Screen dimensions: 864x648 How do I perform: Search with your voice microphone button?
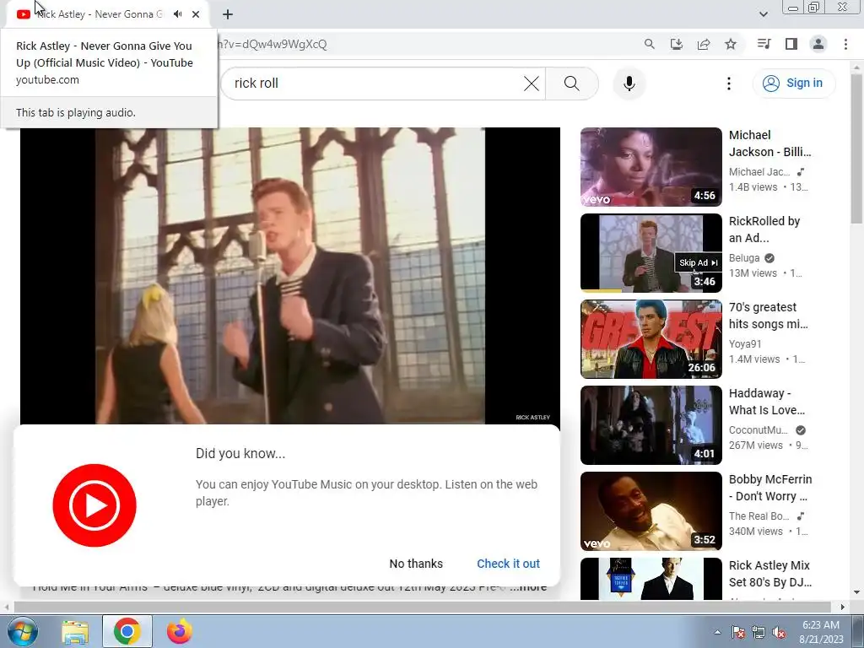629,84
